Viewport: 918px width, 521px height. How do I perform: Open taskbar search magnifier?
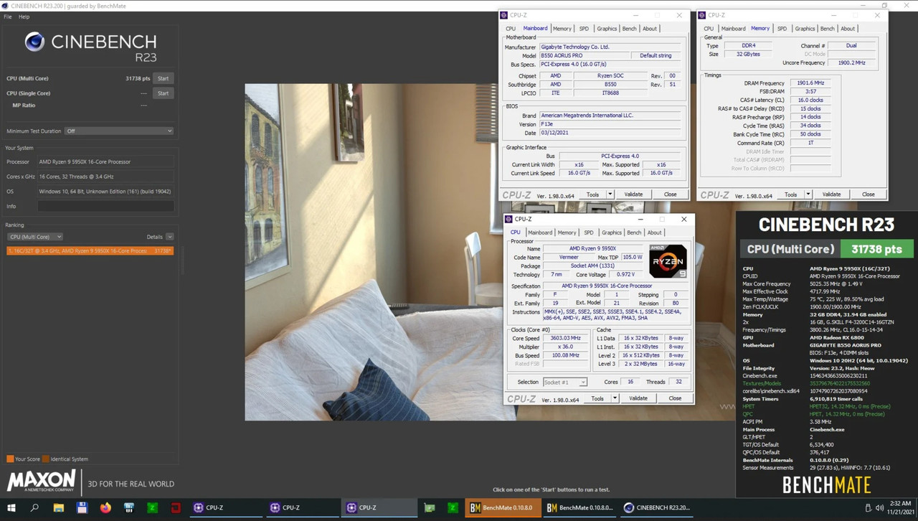click(x=34, y=507)
